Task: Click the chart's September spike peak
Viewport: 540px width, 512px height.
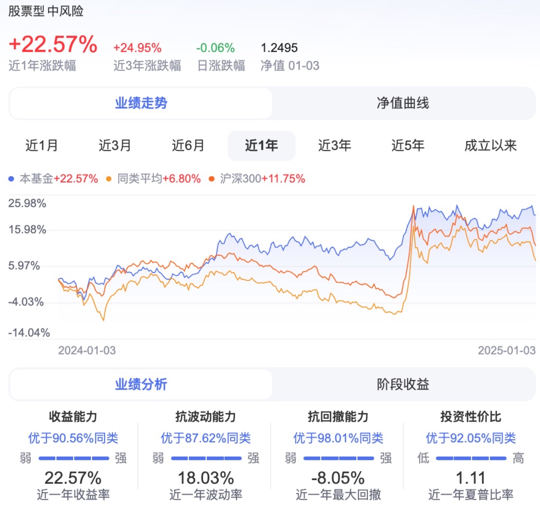Action: click(414, 206)
